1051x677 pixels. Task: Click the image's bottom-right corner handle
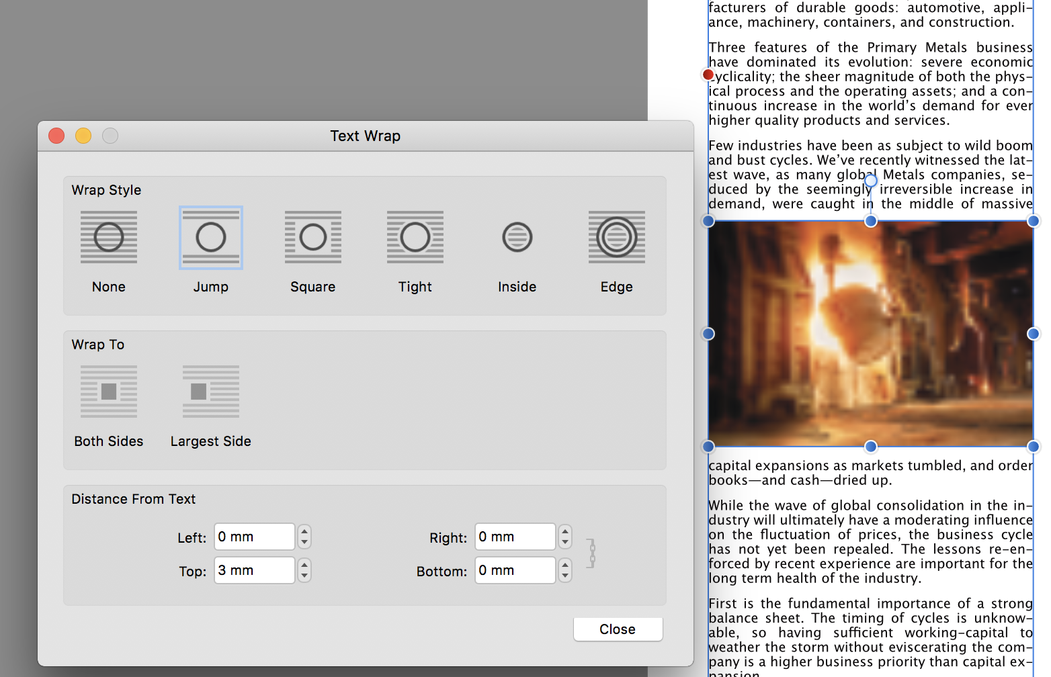[x=1034, y=447]
